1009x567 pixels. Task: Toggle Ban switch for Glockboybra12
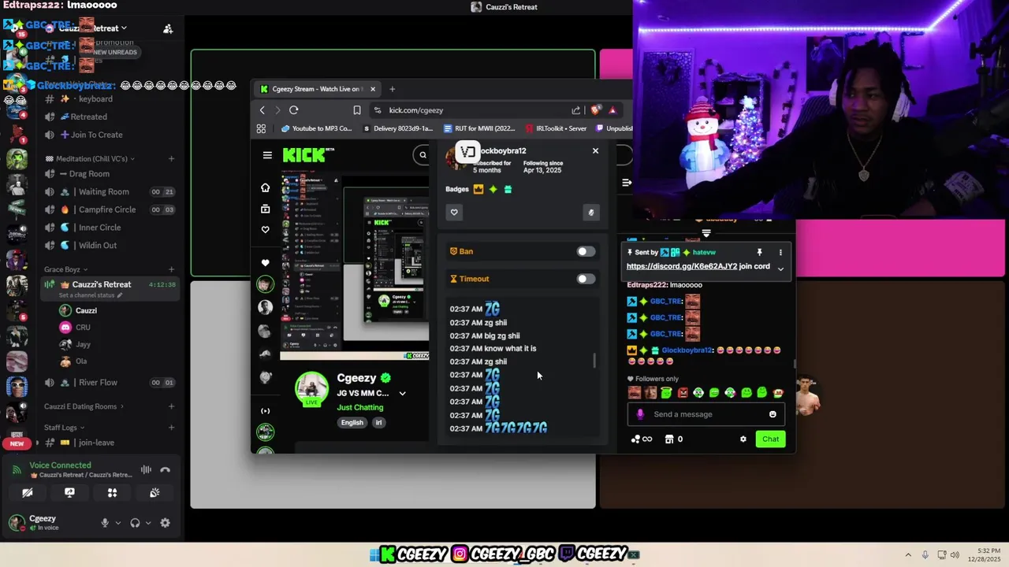(x=585, y=251)
